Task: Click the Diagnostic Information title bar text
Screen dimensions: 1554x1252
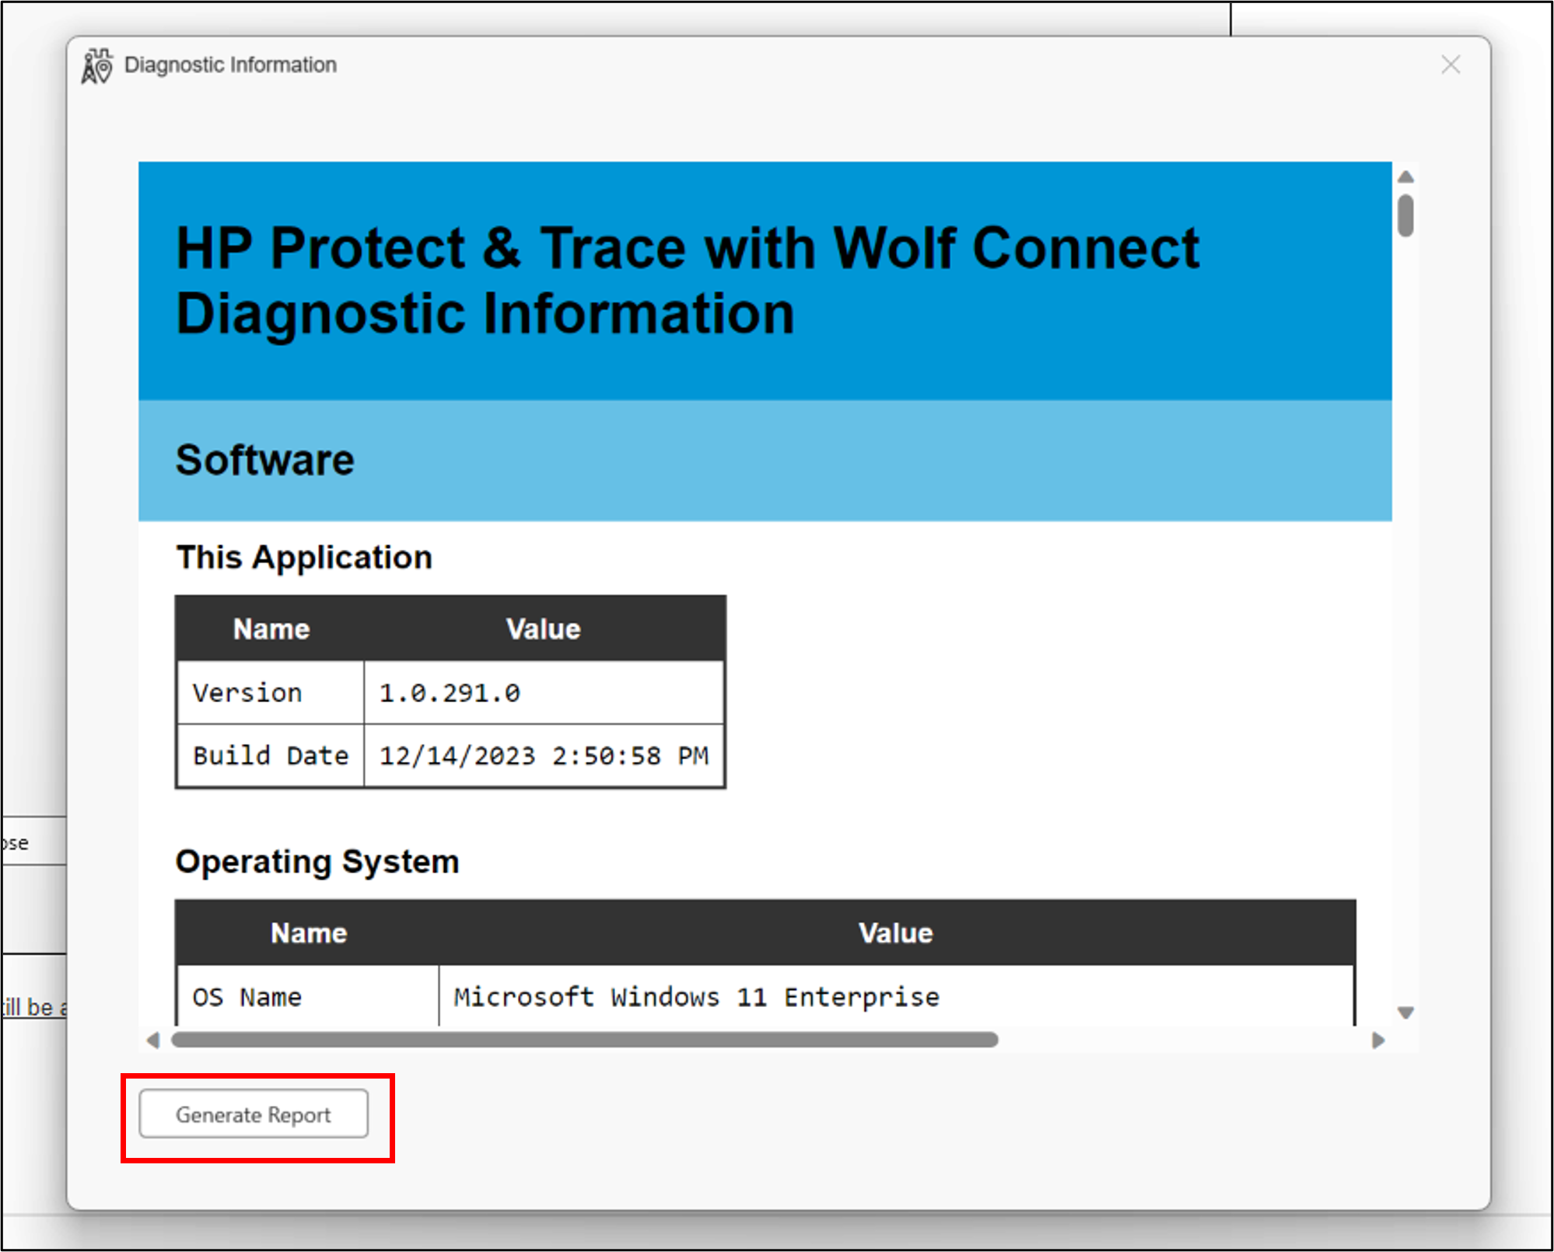Action: [x=230, y=65]
